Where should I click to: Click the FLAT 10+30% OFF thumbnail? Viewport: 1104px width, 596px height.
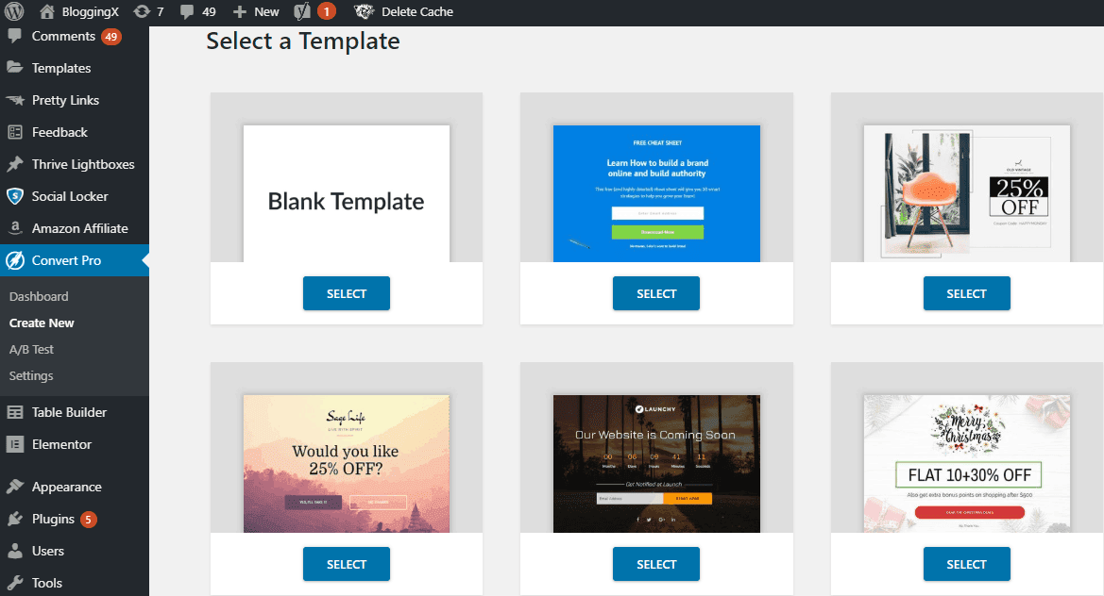pos(967,464)
